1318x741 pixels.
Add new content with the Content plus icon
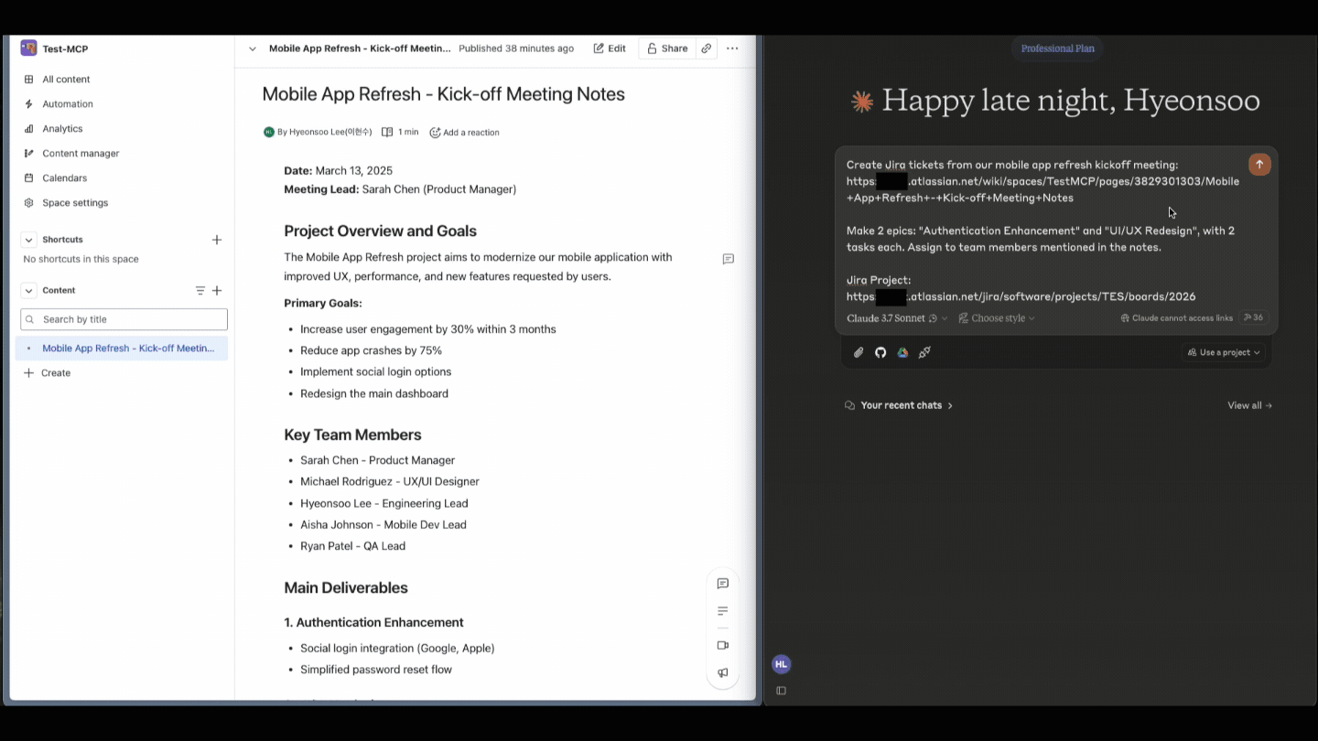(217, 291)
